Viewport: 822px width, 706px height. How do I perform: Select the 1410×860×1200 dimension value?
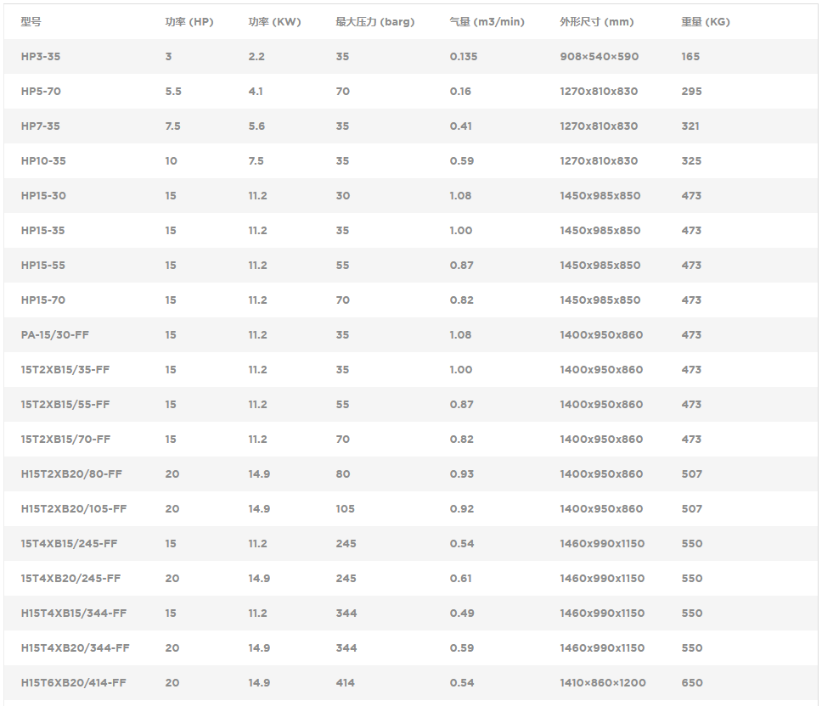click(x=602, y=683)
